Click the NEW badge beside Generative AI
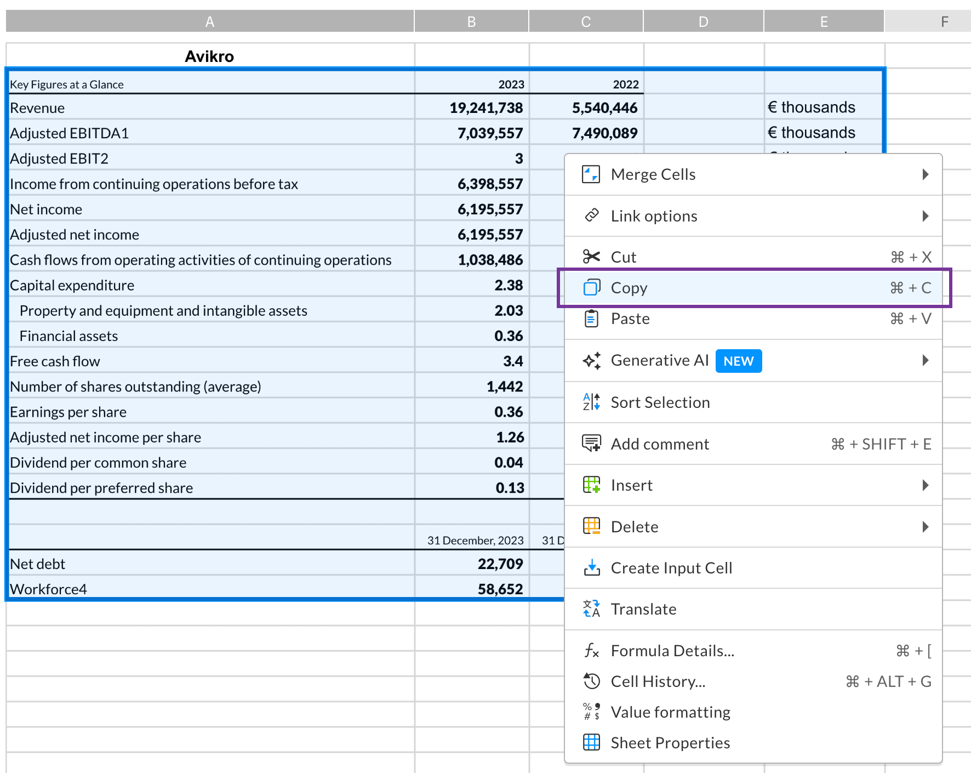The height and width of the screenshot is (773, 971). point(738,361)
